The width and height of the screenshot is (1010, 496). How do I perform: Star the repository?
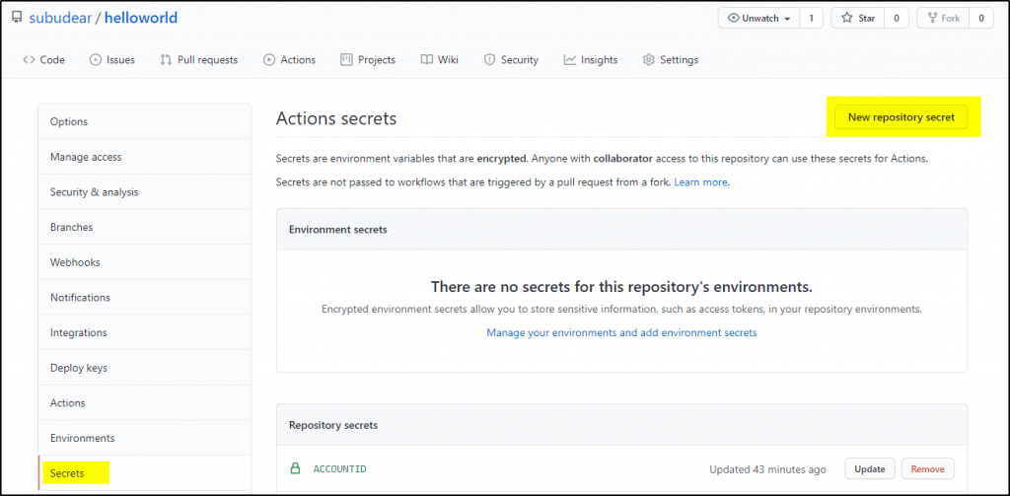(x=858, y=18)
